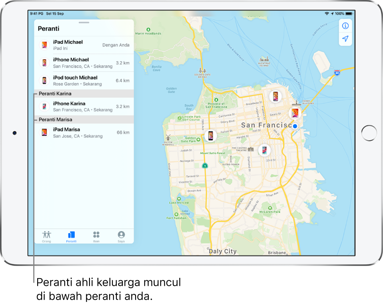Tap the blue current location dot
Image resolution: width=383 pixels, height=305 pixels.
[x=295, y=126]
